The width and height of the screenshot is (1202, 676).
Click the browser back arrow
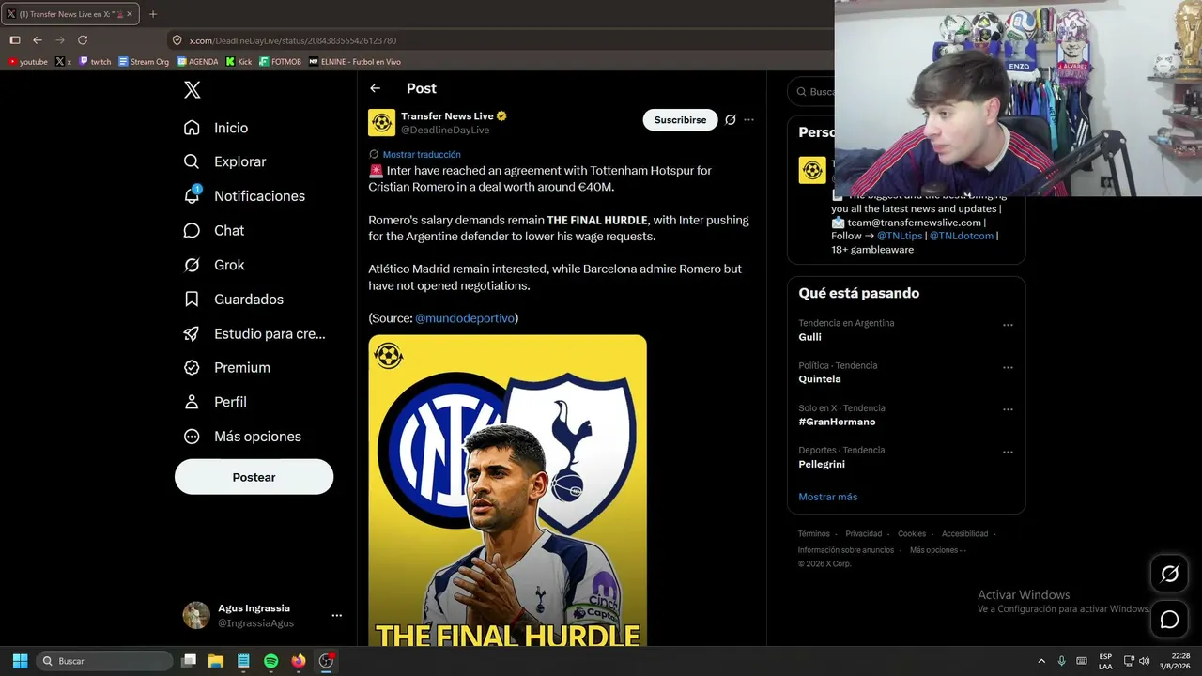click(38, 40)
